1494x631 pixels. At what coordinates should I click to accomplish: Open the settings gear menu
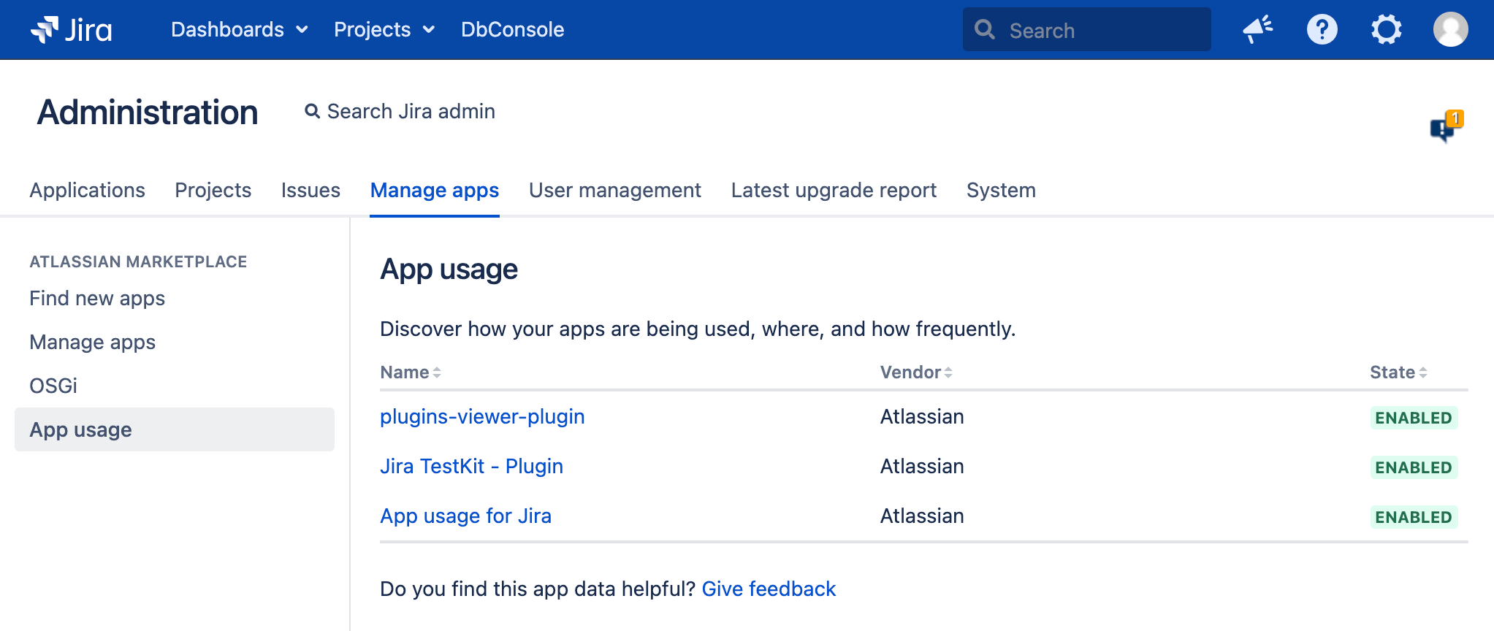(x=1386, y=30)
